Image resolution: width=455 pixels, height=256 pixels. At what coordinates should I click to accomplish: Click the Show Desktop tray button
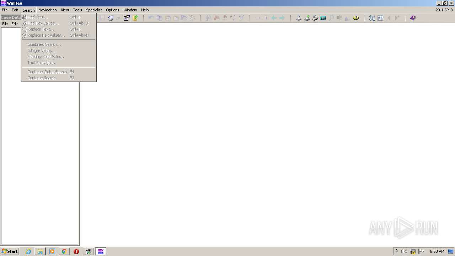[x=451, y=251]
